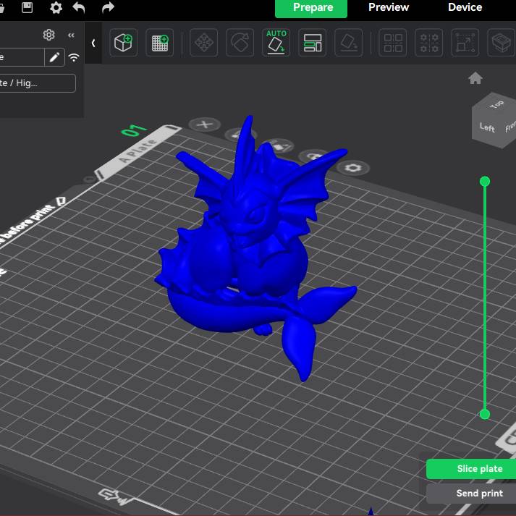This screenshot has width=516, height=516.
Task: Run AUTO orient on the model
Action: (x=276, y=43)
